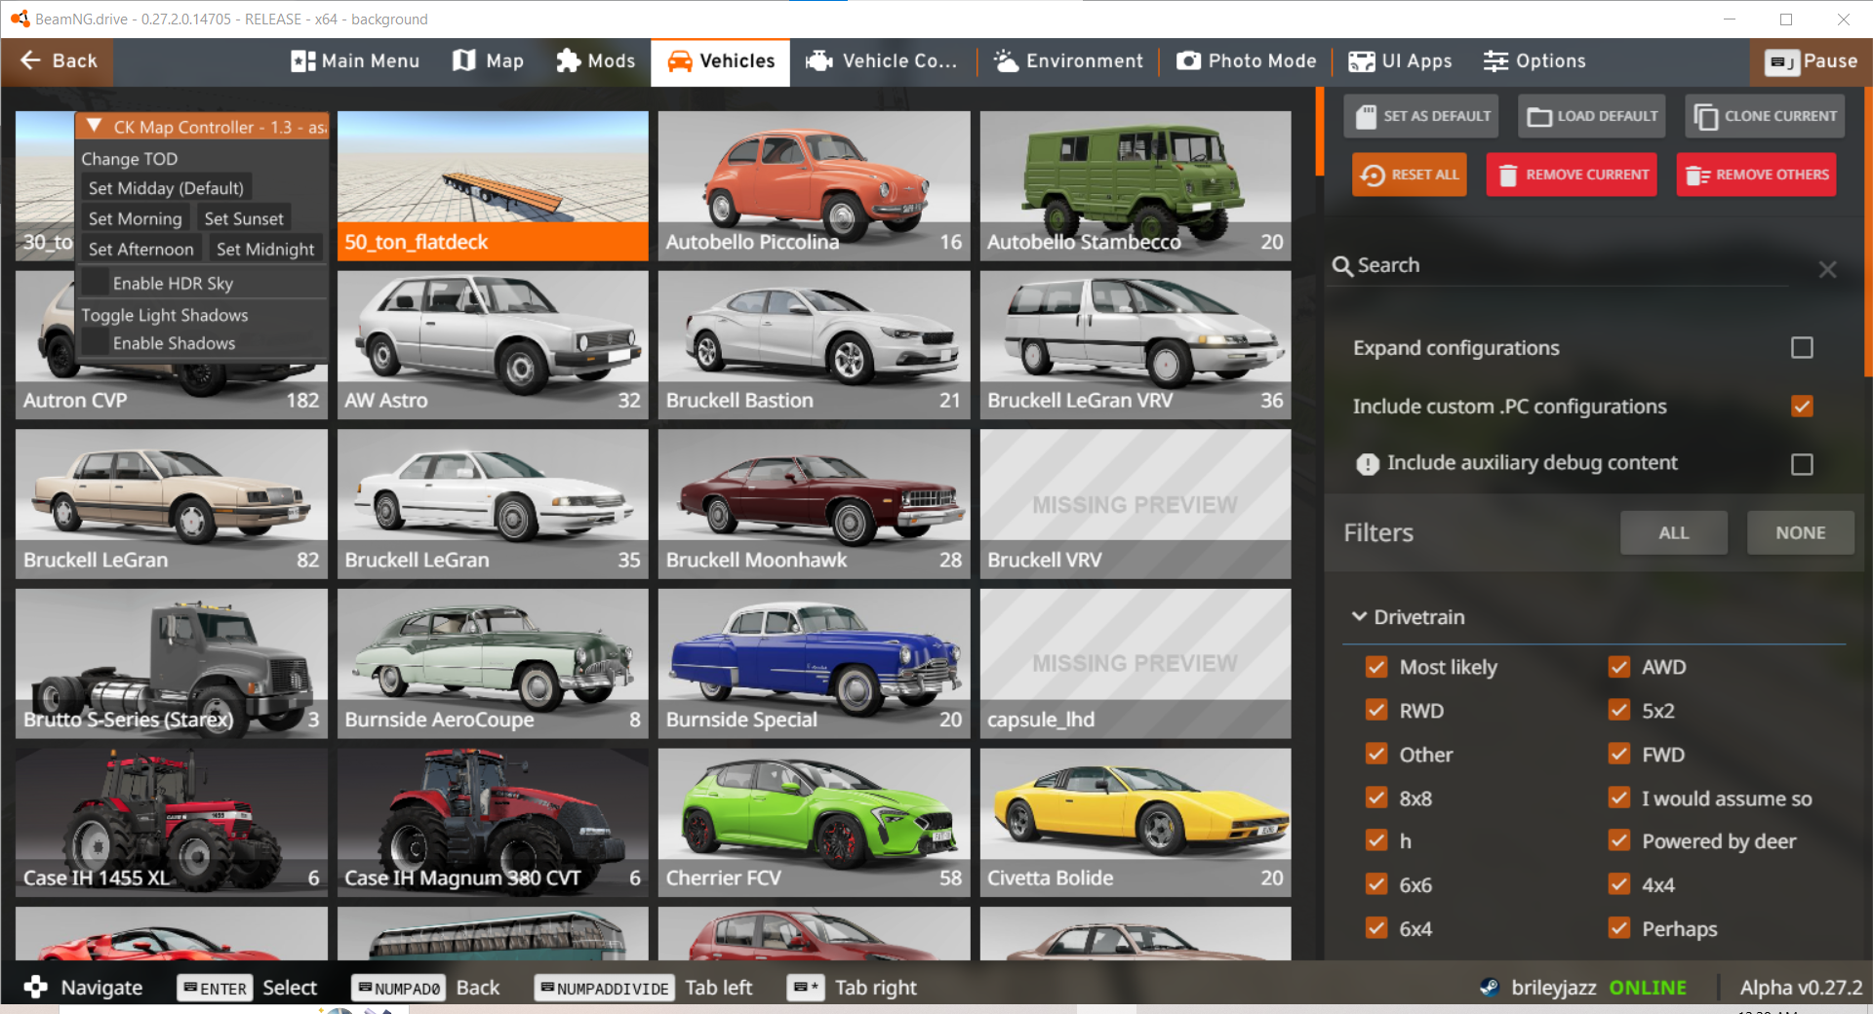
Task: Click the Clone Current button
Action: 1765,116
